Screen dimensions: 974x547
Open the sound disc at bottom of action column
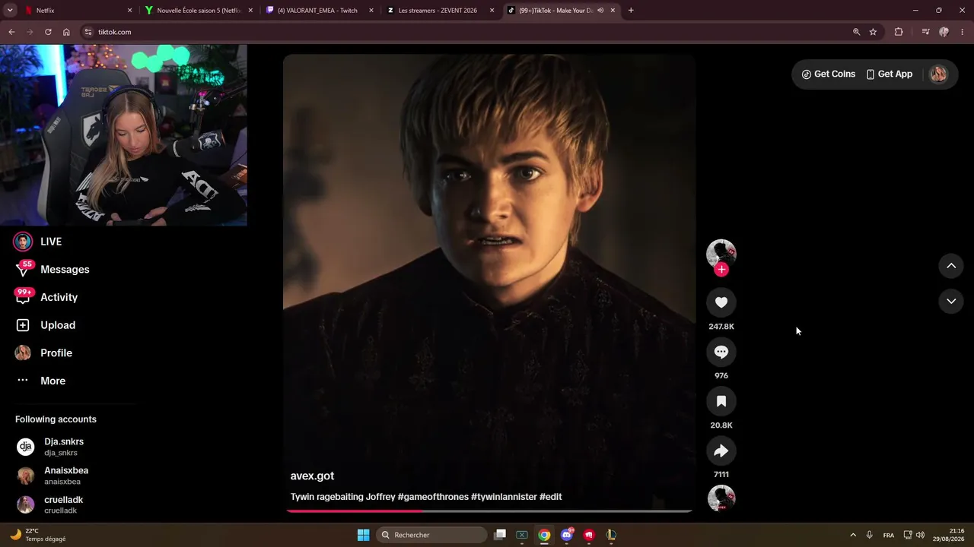pos(721,498)
